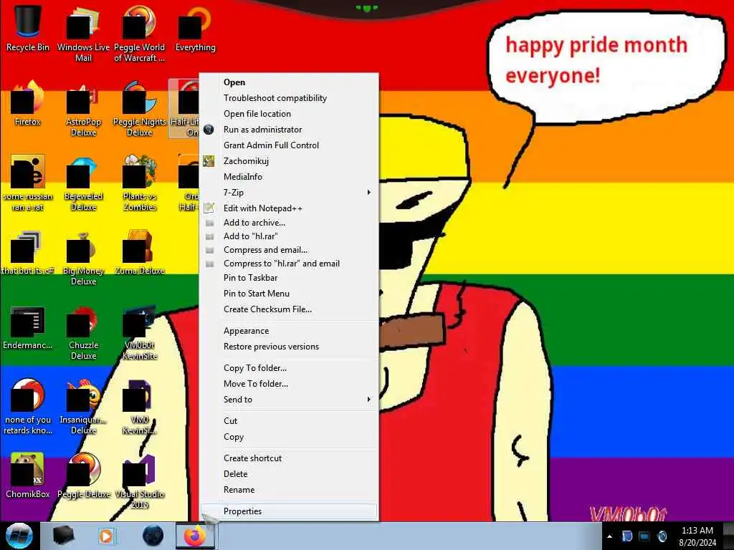Screen dimensions: 734x550
Task: Select Rename in the context menu
Action: tap(289, 490)
